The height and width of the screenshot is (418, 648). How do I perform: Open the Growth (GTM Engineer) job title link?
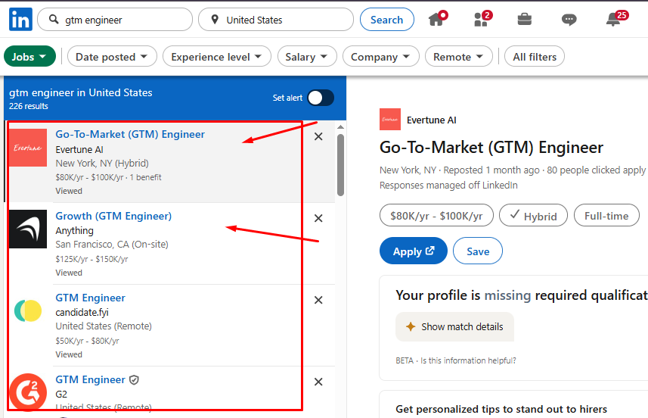pos(113,216)
